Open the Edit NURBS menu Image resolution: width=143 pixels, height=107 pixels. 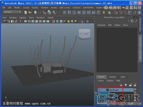[x=88, y=8]
